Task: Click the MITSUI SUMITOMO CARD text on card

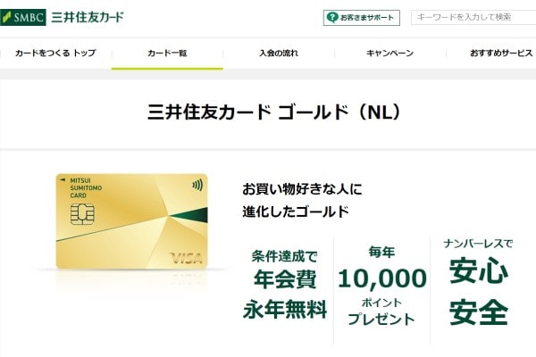Action: click(86, 188)
